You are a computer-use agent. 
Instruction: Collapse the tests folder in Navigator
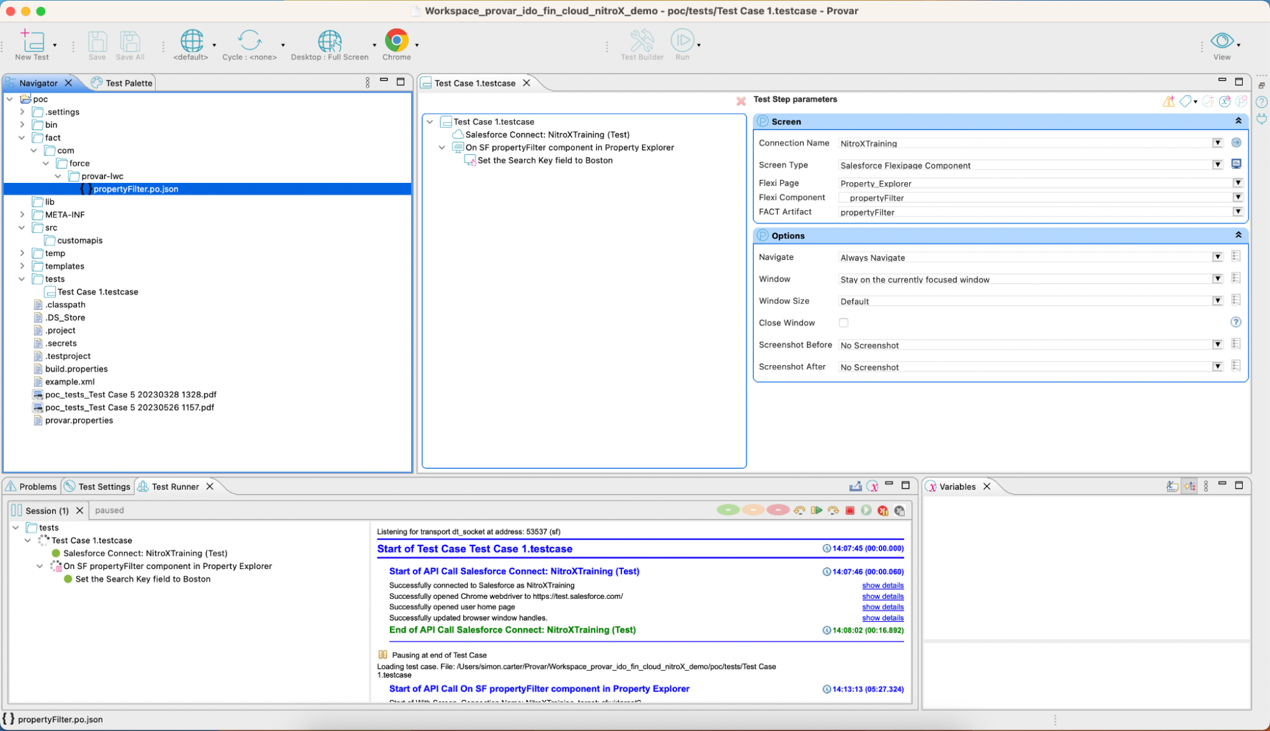22,279
